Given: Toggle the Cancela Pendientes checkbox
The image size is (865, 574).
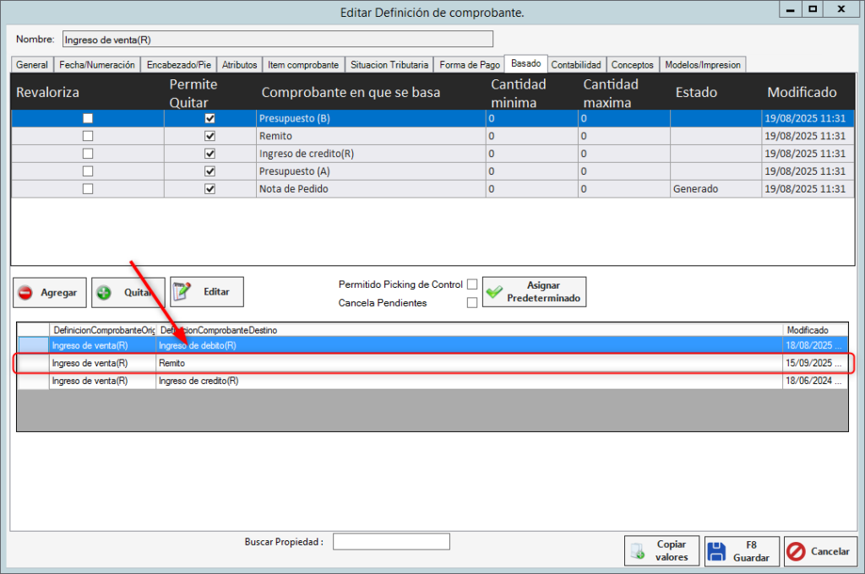Looking at the screenshot, I should tap(472, 302).
